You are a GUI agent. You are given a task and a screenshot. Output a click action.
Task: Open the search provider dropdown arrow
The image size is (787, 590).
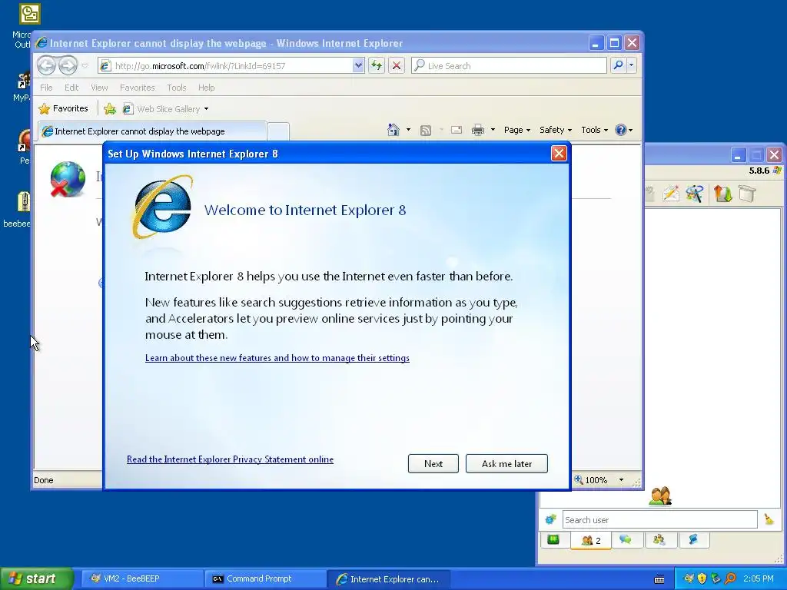pyautogui.click(x=632, y=65)
